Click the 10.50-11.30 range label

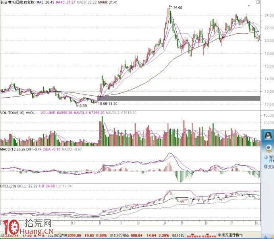tap(108, 104)
